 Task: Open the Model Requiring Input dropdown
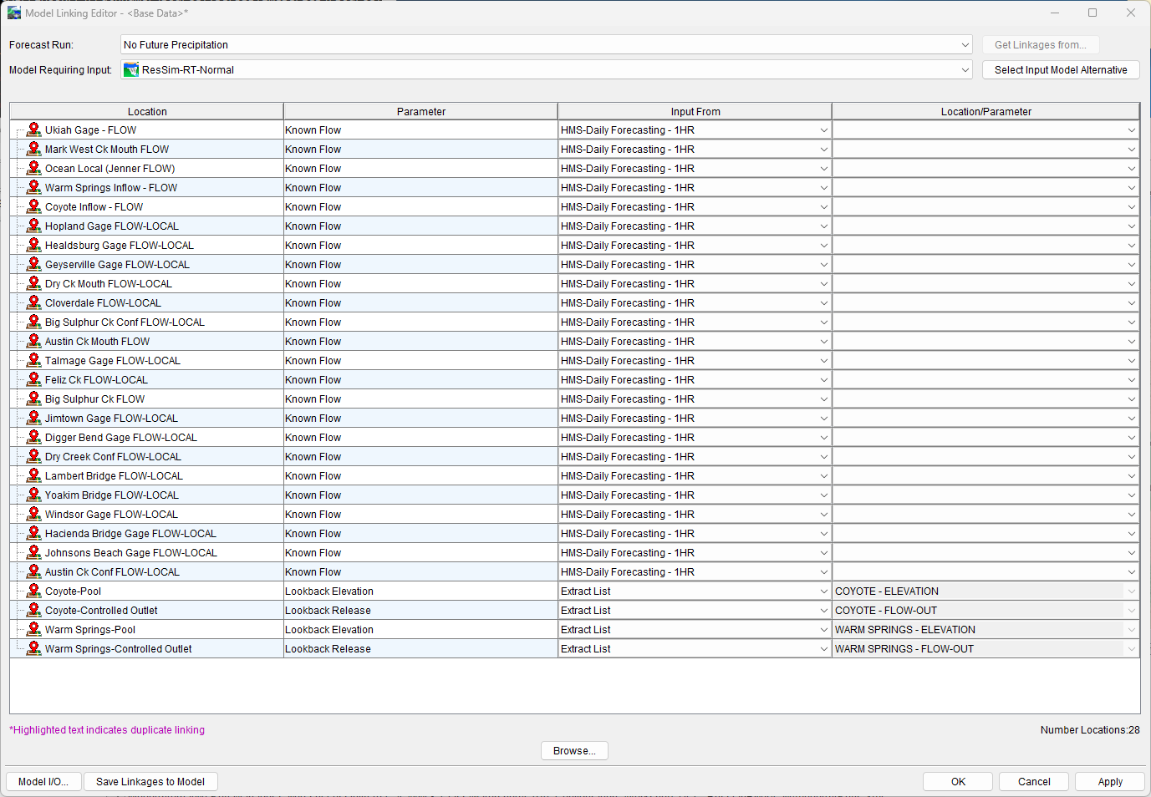pos(965,69)
